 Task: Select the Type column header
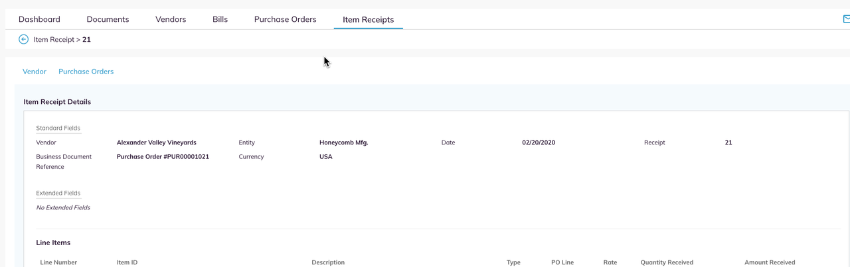pos(513,262)
